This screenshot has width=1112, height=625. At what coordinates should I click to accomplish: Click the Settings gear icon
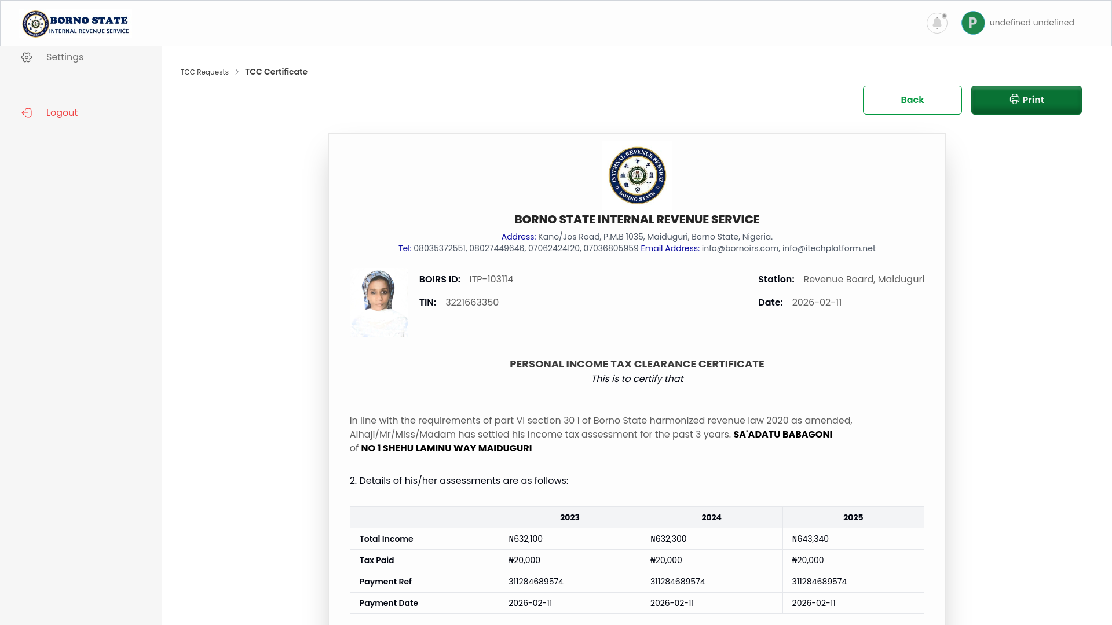point(27,57)
